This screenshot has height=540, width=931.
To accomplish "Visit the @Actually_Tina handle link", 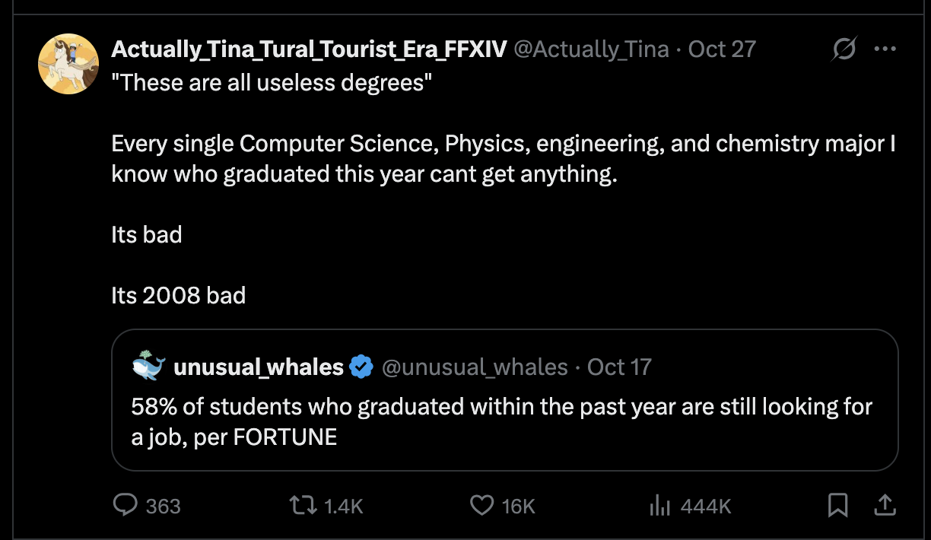I will pyautogui.click(x=591, y=49).
